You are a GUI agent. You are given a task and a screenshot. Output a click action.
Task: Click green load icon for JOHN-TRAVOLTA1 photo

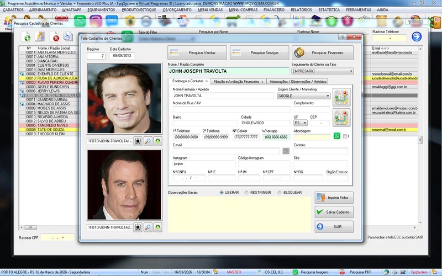pyautogui.click(x=157, y=141)
